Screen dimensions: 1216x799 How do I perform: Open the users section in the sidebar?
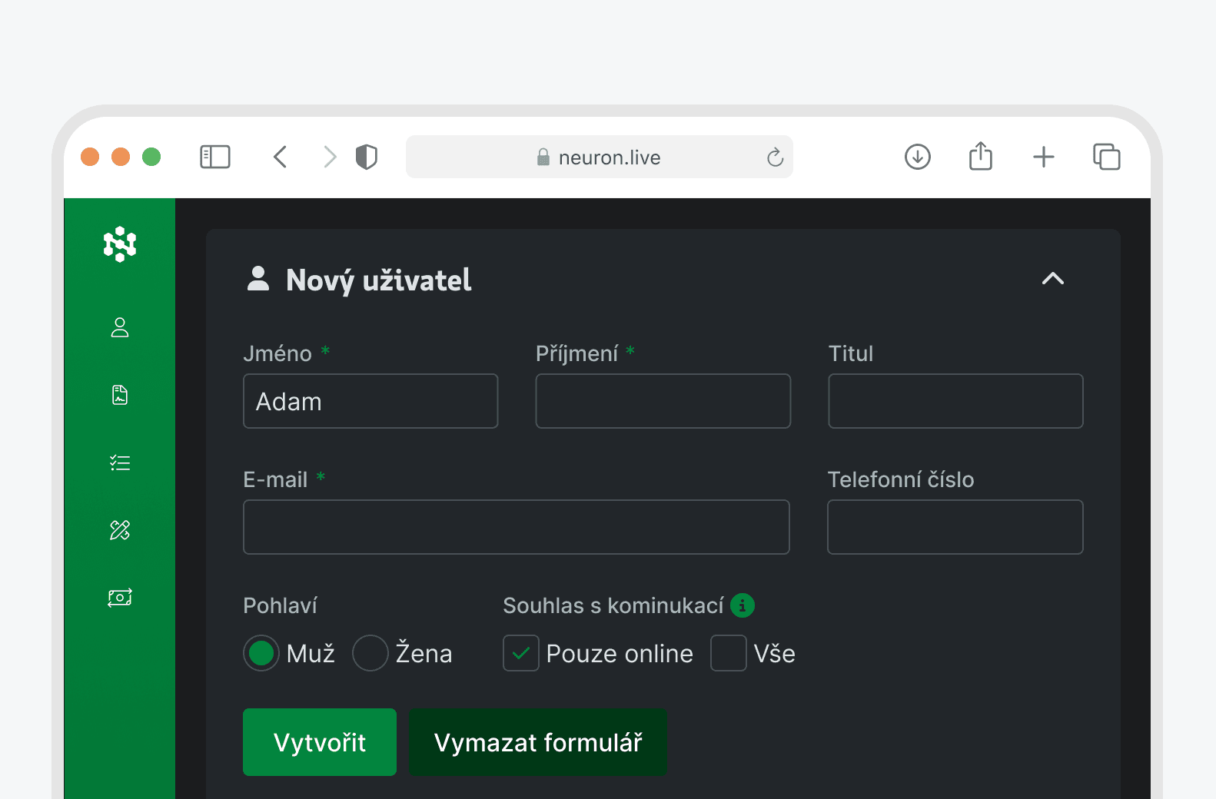[x=120, y=328]
